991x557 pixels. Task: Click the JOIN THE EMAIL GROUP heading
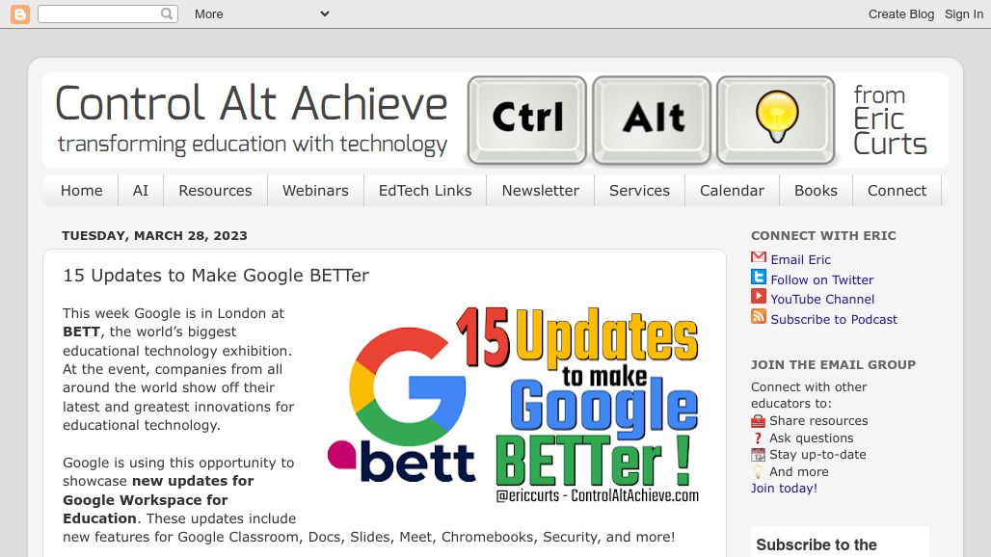[833, 364]
